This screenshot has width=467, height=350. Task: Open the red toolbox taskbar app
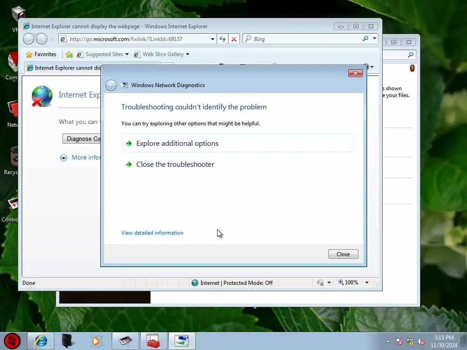153,341
